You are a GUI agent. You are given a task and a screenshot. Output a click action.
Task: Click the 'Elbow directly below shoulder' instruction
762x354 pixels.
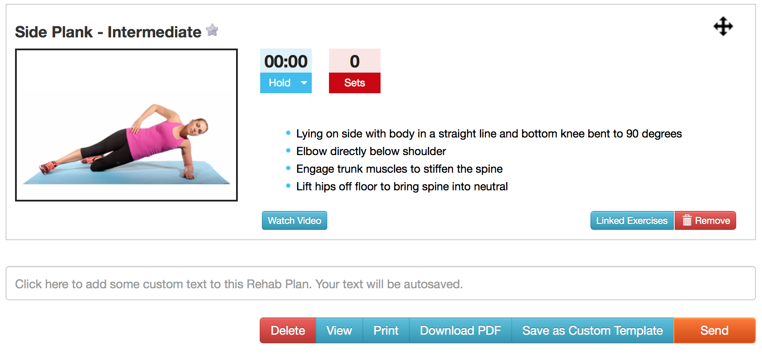(x=371, y=151)
